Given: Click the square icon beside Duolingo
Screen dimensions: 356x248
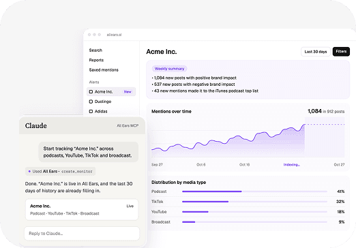Looking at the screenshot, I should [x=91, y=102].
